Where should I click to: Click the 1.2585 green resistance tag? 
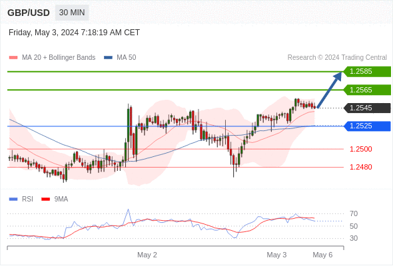(367, 72)
